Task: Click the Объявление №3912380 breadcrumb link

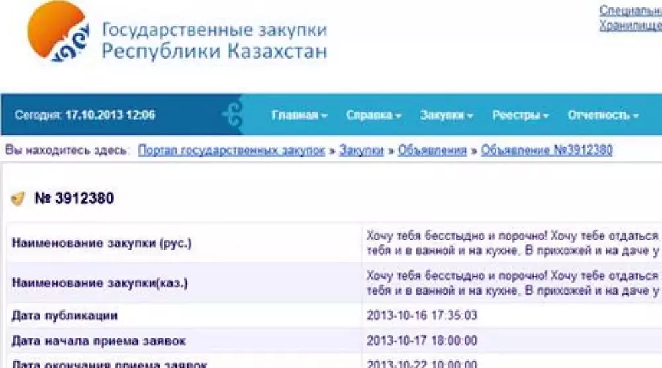Action: click(546, 151)
